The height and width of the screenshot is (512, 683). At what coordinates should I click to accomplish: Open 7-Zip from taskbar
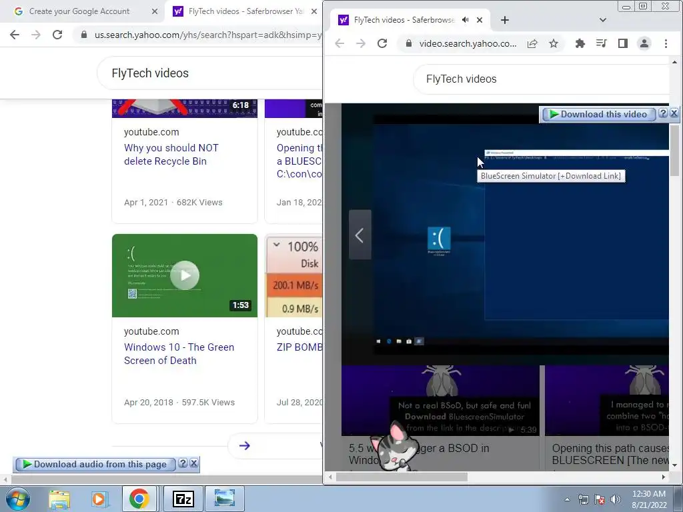(x=183, y=499)
